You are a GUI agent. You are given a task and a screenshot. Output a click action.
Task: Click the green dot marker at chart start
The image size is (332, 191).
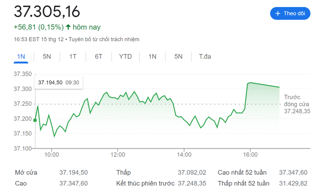click(x=35, y=120)
